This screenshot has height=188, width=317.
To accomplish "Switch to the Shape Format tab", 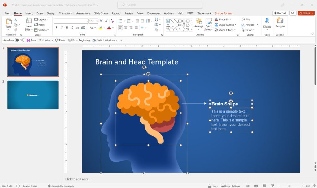I will 224,13.
